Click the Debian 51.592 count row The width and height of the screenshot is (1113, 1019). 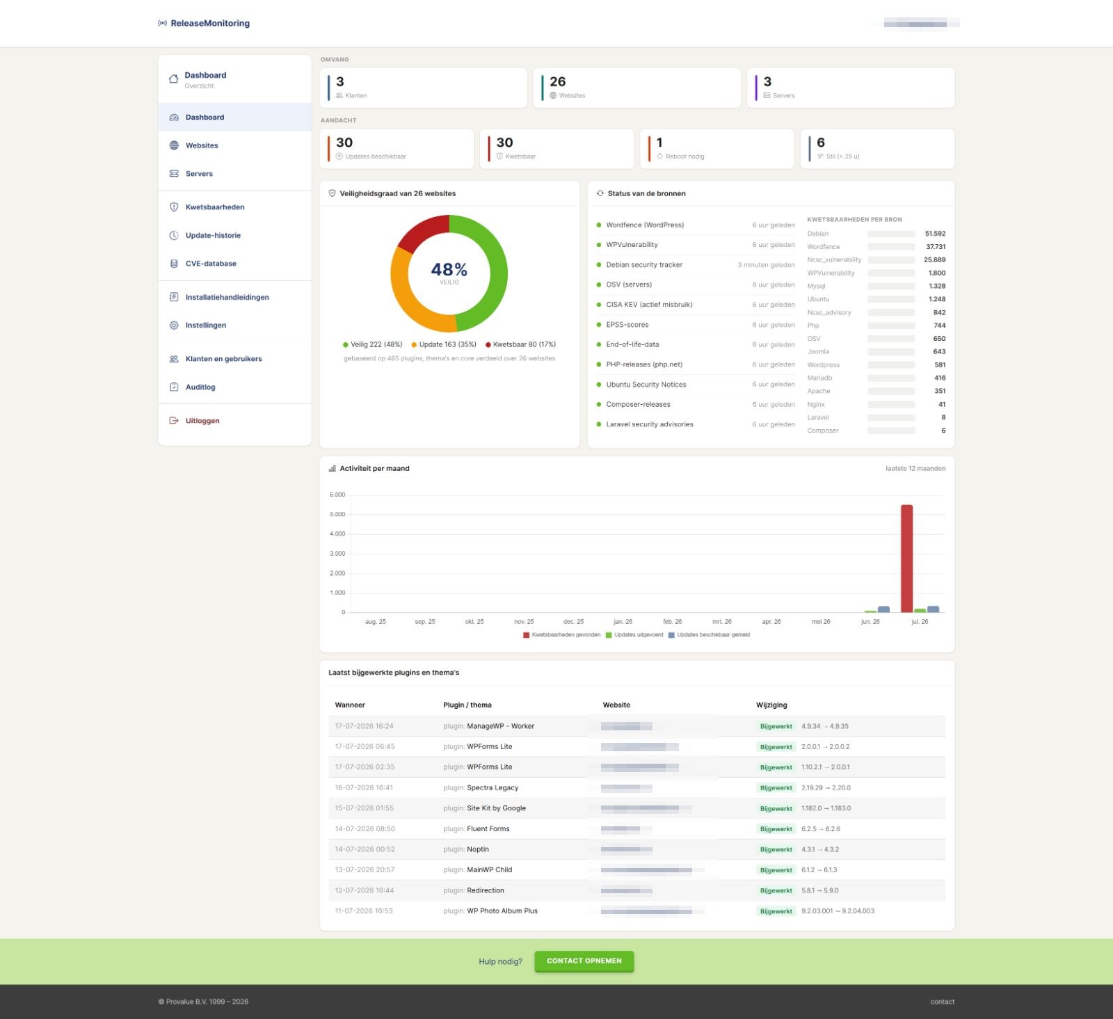[876, 234]
